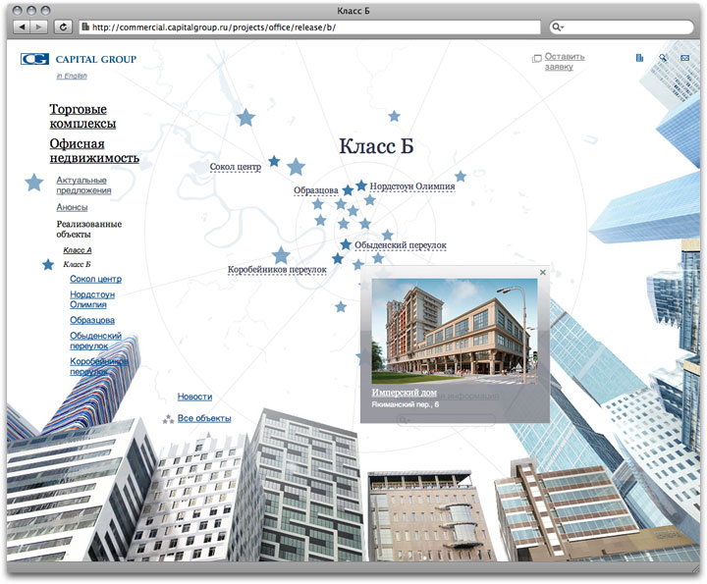Click the Нордстоун Олимпия map label
This screenshot has width=707, height=584.
(412, 186)
